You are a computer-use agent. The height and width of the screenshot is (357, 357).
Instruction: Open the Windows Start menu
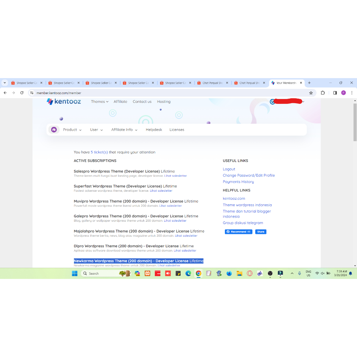[75, 273]
